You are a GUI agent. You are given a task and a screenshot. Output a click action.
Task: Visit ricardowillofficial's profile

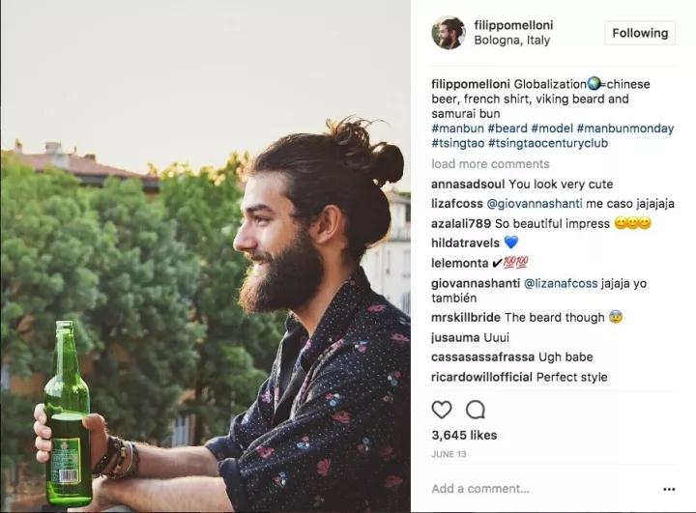pos(481,377)
